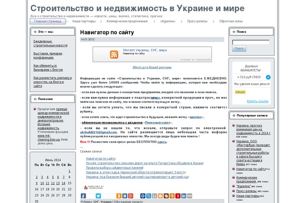Image resolution: width=305 pixels, height=203 pixels.
Task: Open the Полезный совет link
Action: pos(158,123)
